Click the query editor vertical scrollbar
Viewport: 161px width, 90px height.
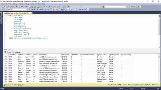click(x=159, y=32)
